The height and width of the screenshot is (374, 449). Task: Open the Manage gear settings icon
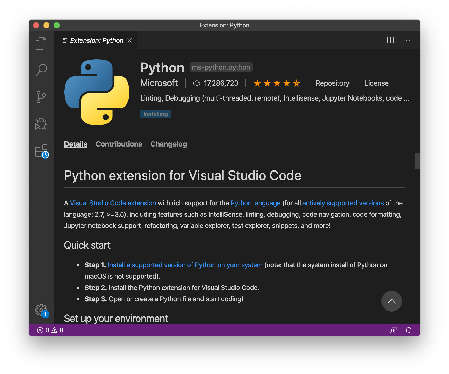[x=41, y=311]
